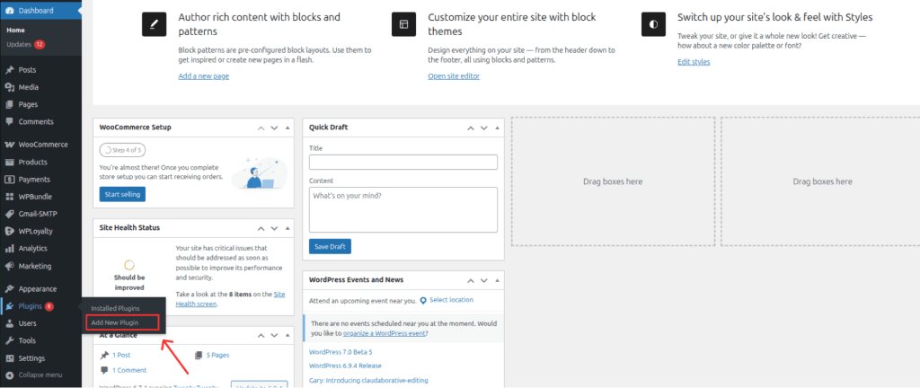Click the Marketing megaphone icon

click(9, 266)
